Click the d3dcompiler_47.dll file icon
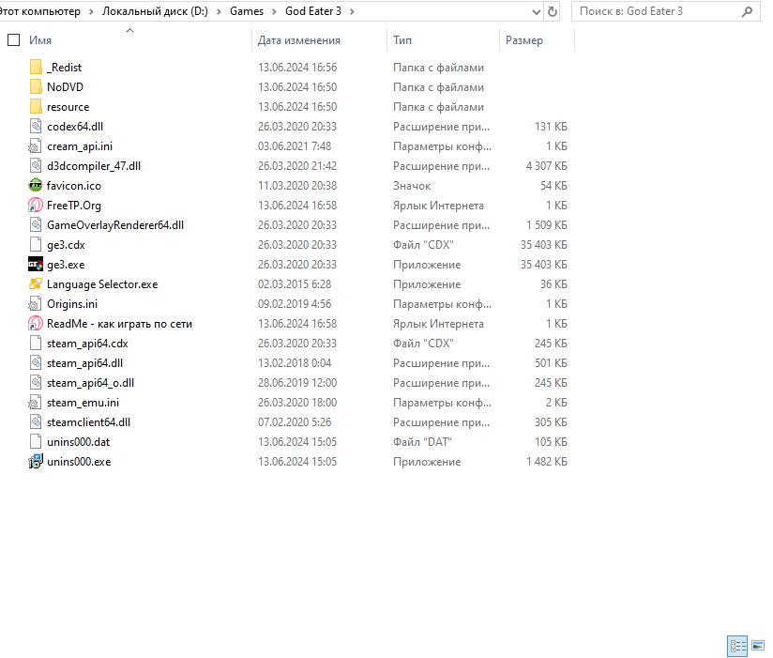The width and height of the screenshot is (773, 658). (36, 166)
